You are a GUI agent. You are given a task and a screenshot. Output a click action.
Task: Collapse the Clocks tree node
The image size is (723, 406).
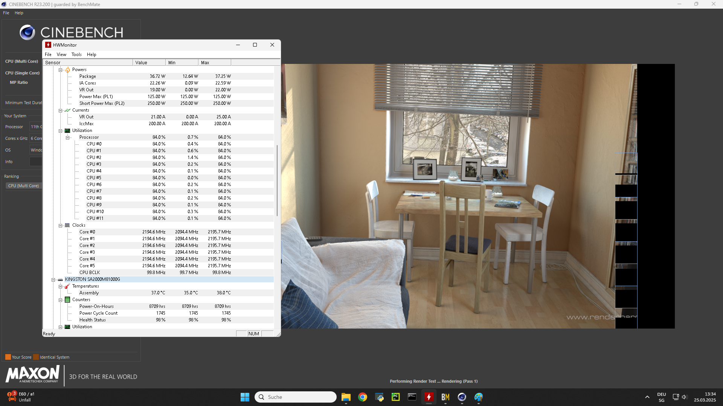pyautogui.click(x=60, y=226)
